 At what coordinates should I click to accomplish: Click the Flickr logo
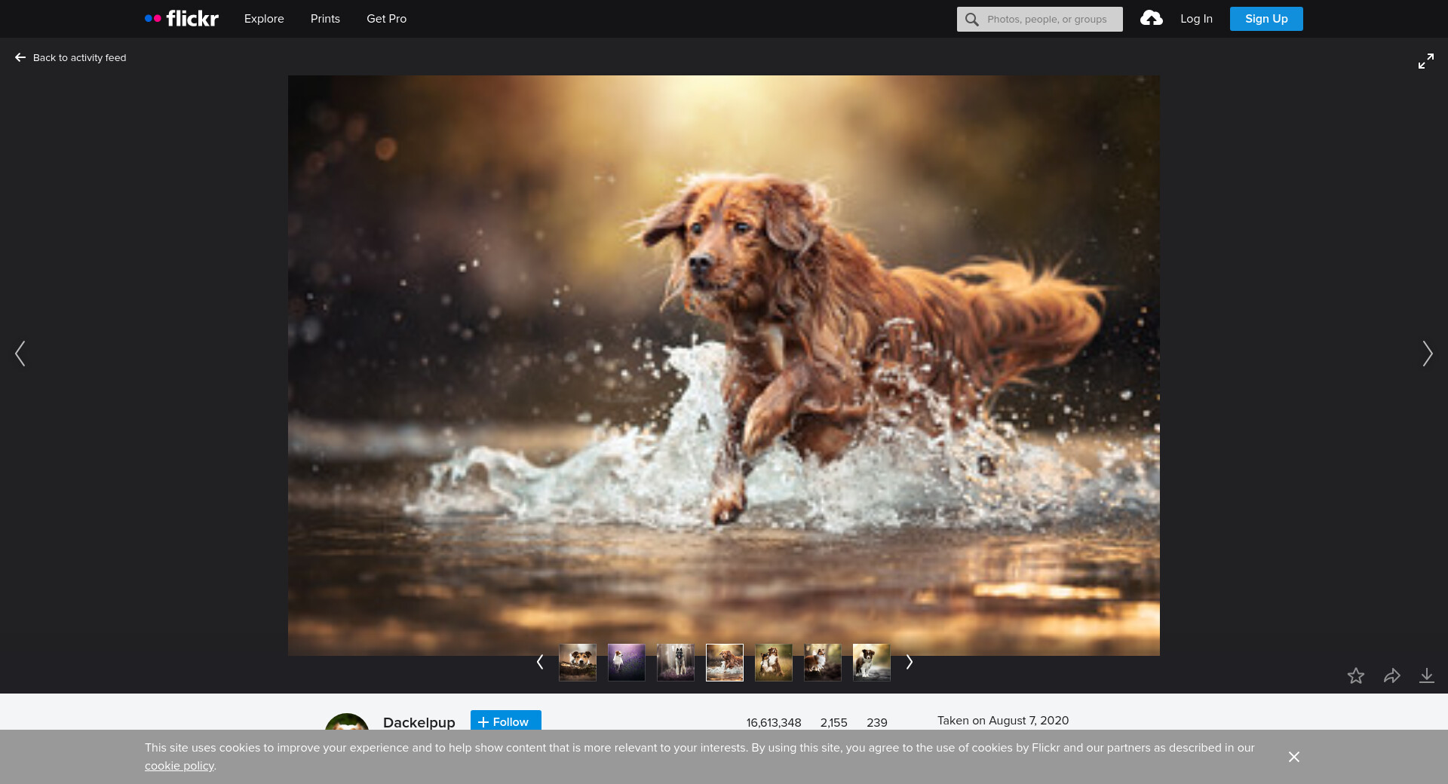(182, 19)
